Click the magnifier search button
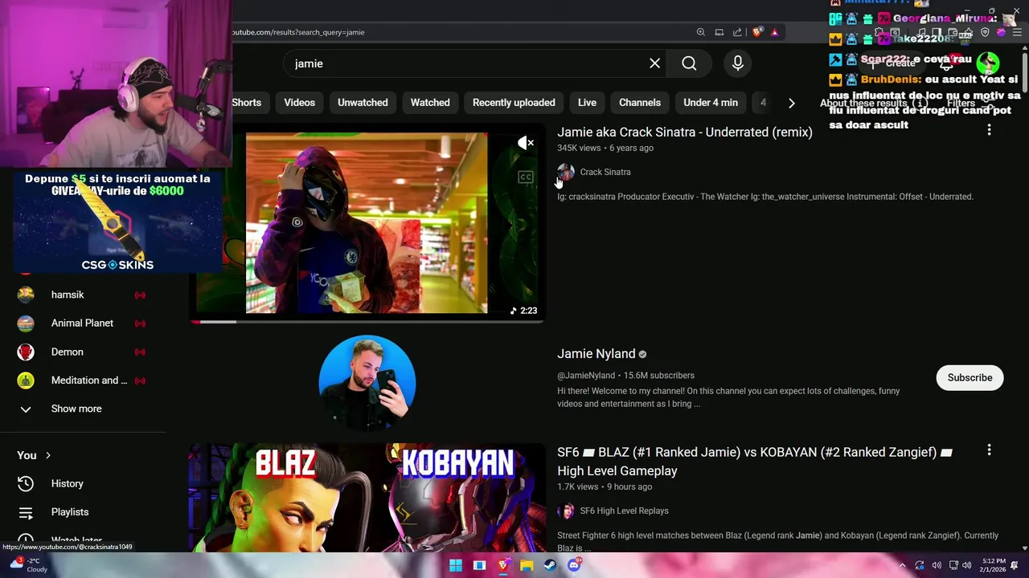Screen dimensions: 1029x578 (x=689, y=63)
